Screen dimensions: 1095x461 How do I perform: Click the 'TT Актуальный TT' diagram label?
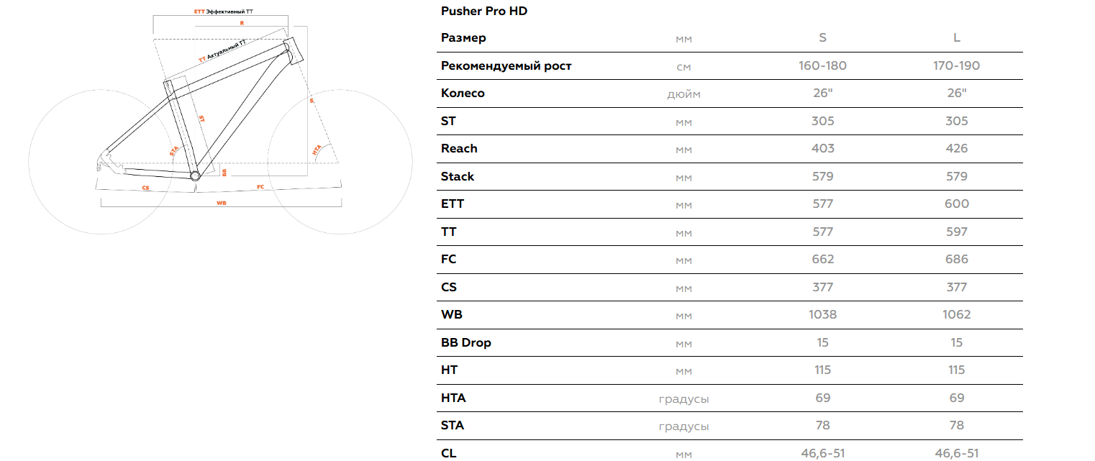point(222,51)
